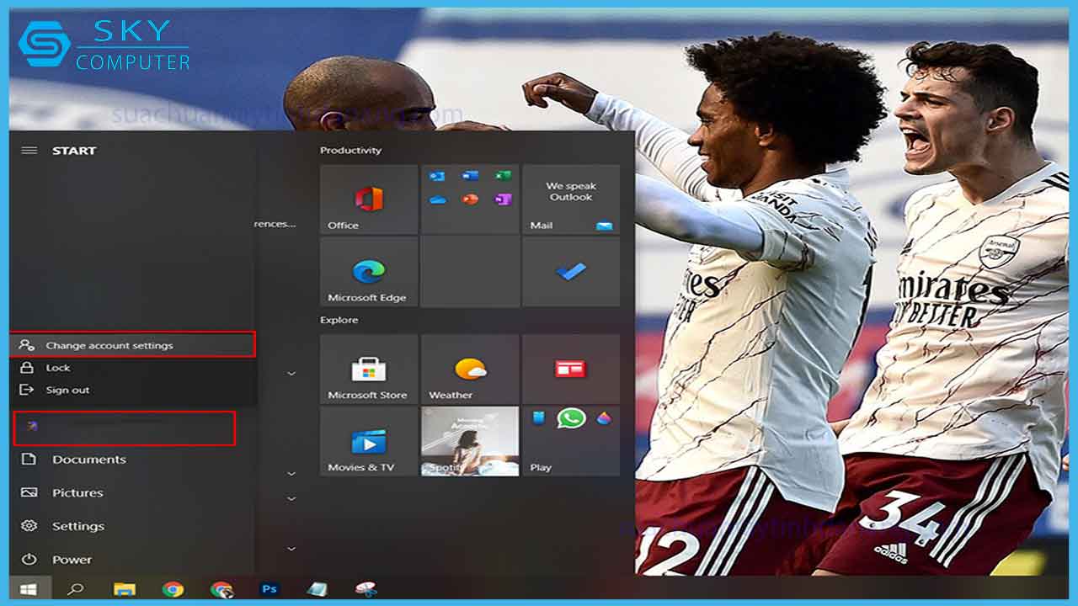This screenshot has width=1078, height=606.
Task: Open Pictures in the Start menu
Action: pyautogui.click(x=77, y=492)
